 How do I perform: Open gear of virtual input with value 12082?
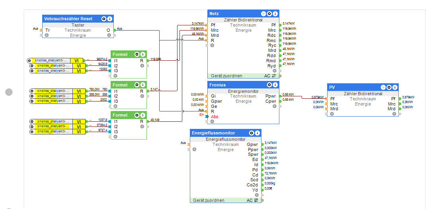(32, 71)
